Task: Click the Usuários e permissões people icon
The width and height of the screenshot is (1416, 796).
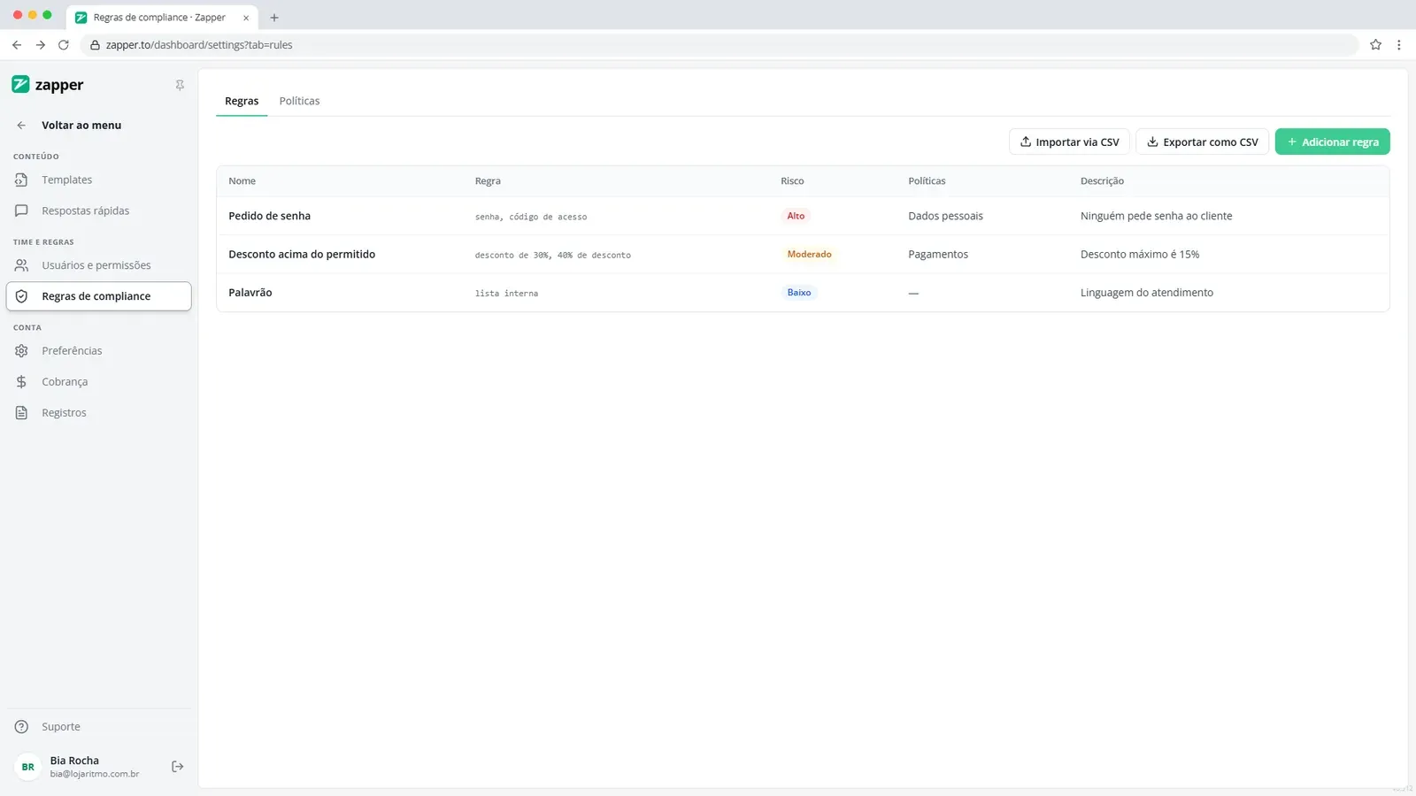Action: tap(21, 265)
